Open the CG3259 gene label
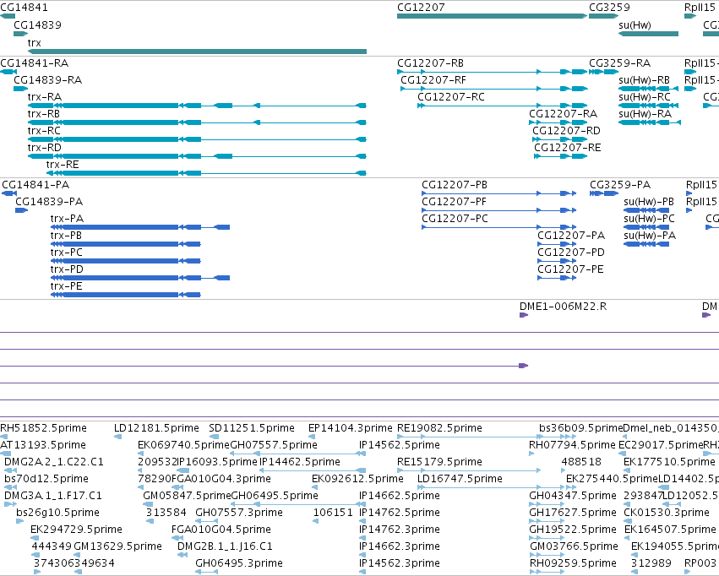Viewport: 719px width, 576px height. tap(609, 8)
